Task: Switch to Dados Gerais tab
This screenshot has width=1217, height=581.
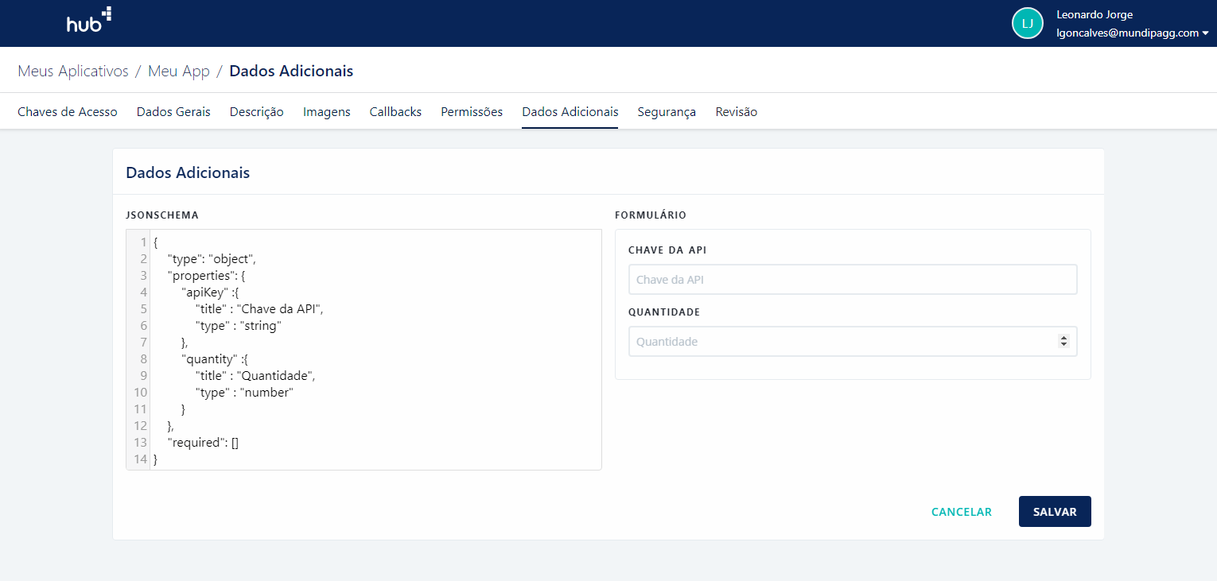Action: click(173, 112)
